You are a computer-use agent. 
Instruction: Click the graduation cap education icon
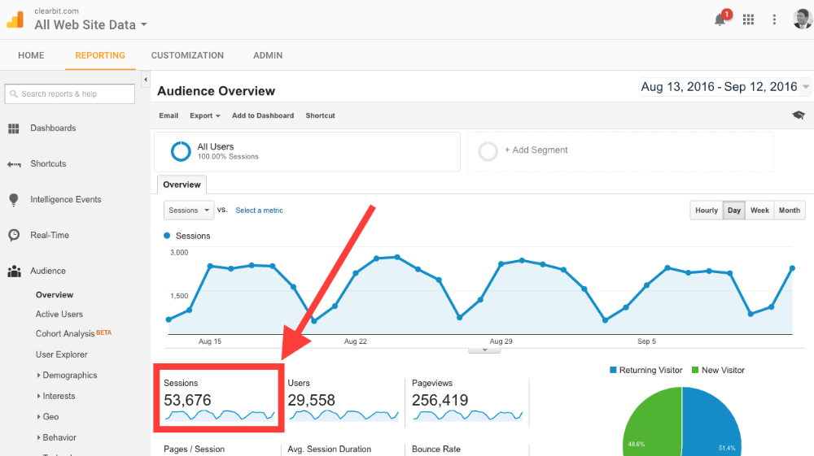[799, 115]
